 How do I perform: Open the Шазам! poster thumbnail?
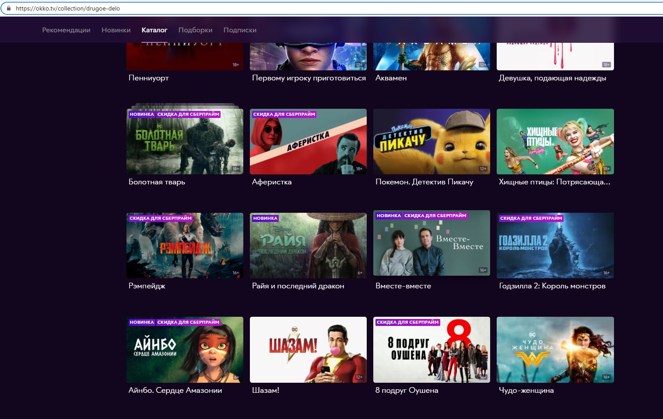pyautogui.click(x=308, y=350)
